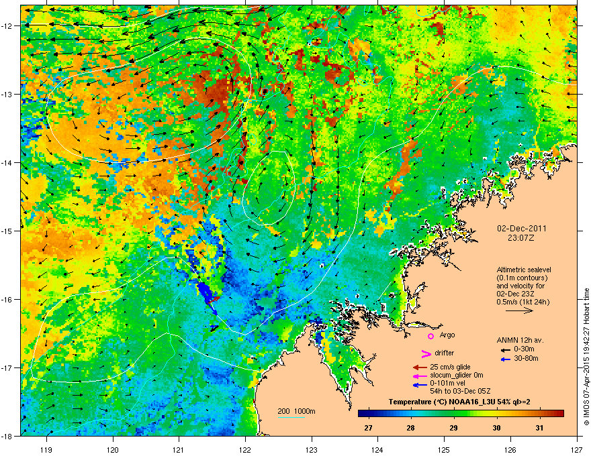
Task: Click the cyan 200 1000m bathymetry line sample
Action: [x=291, y=417]
